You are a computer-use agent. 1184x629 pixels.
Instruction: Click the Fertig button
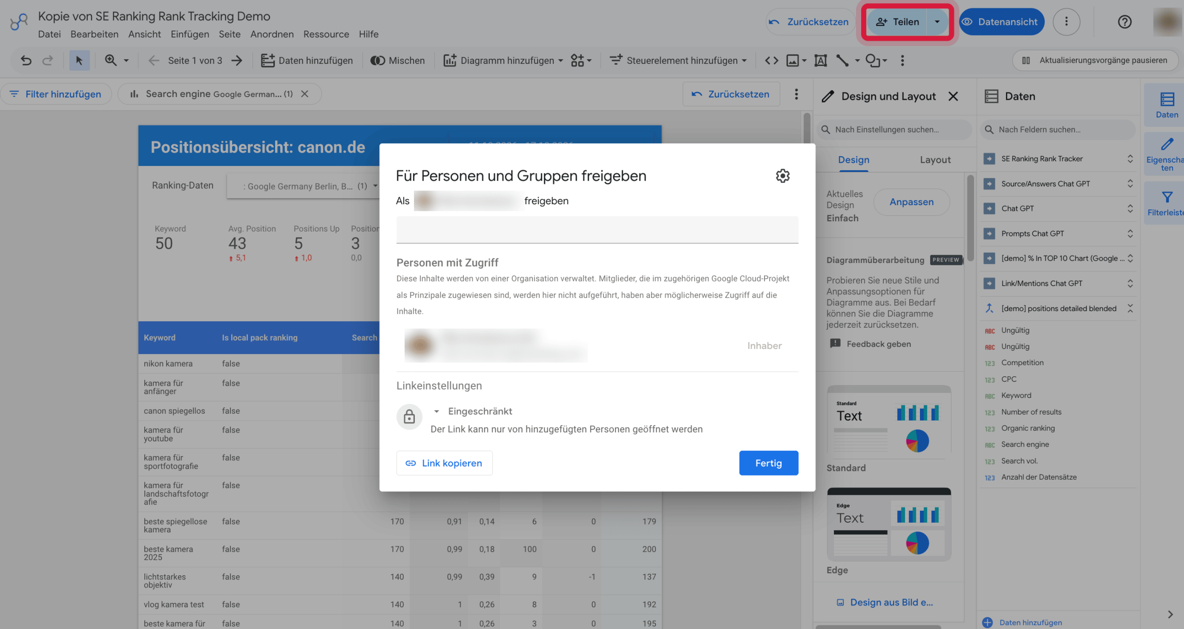coord(768,463)
